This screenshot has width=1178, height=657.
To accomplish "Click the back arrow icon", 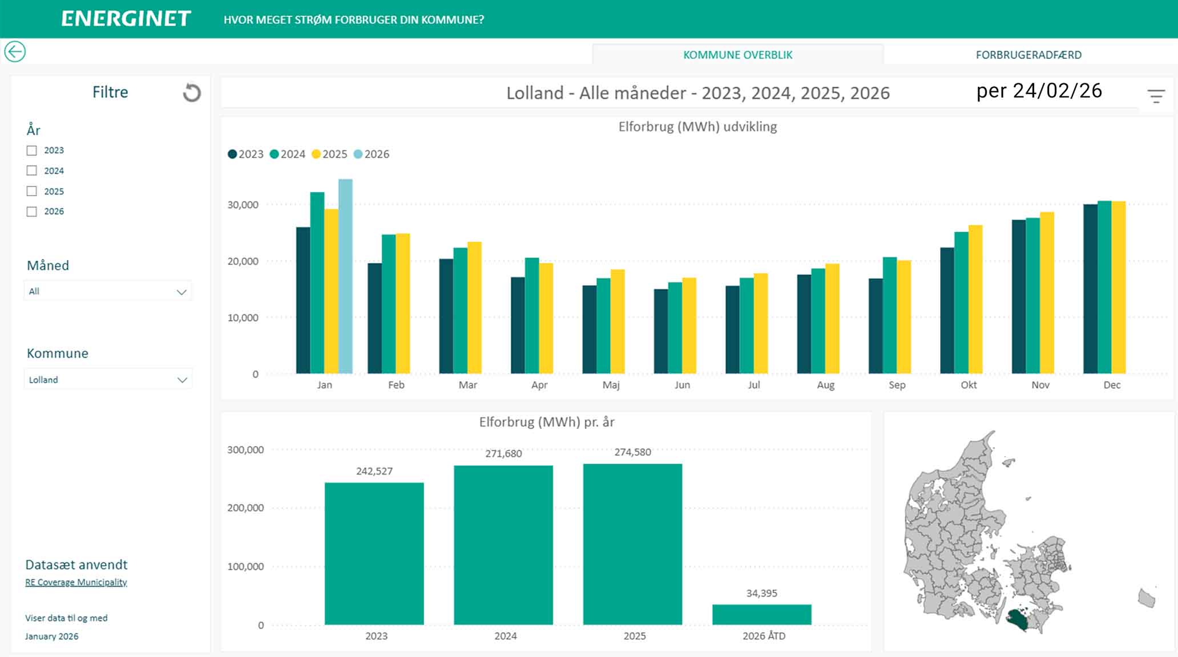I will (15, 52).
